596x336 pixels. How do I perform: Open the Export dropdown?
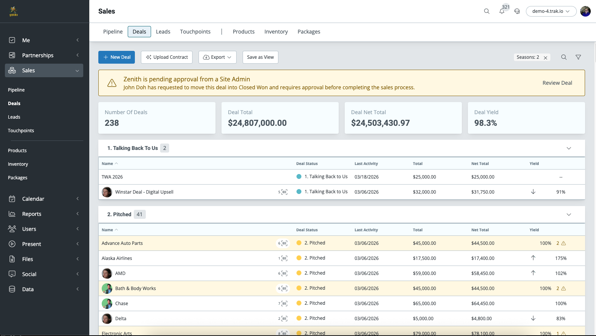point(217,57)
